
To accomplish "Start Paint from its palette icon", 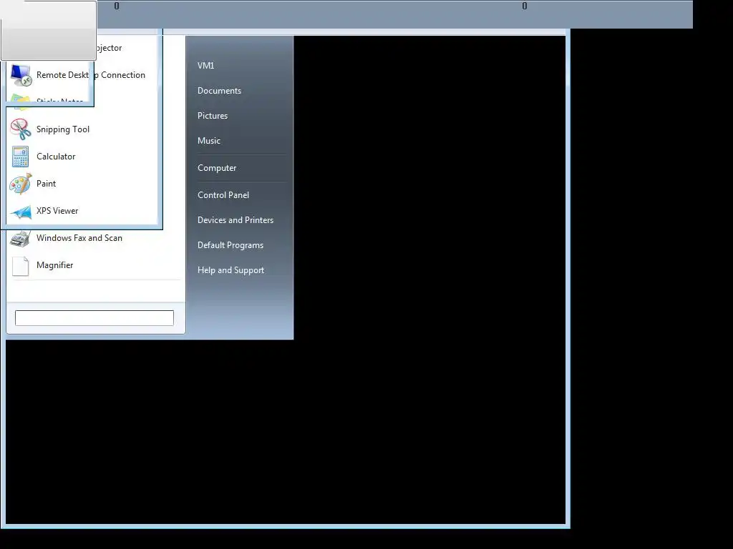I will [x=21, y=184].
